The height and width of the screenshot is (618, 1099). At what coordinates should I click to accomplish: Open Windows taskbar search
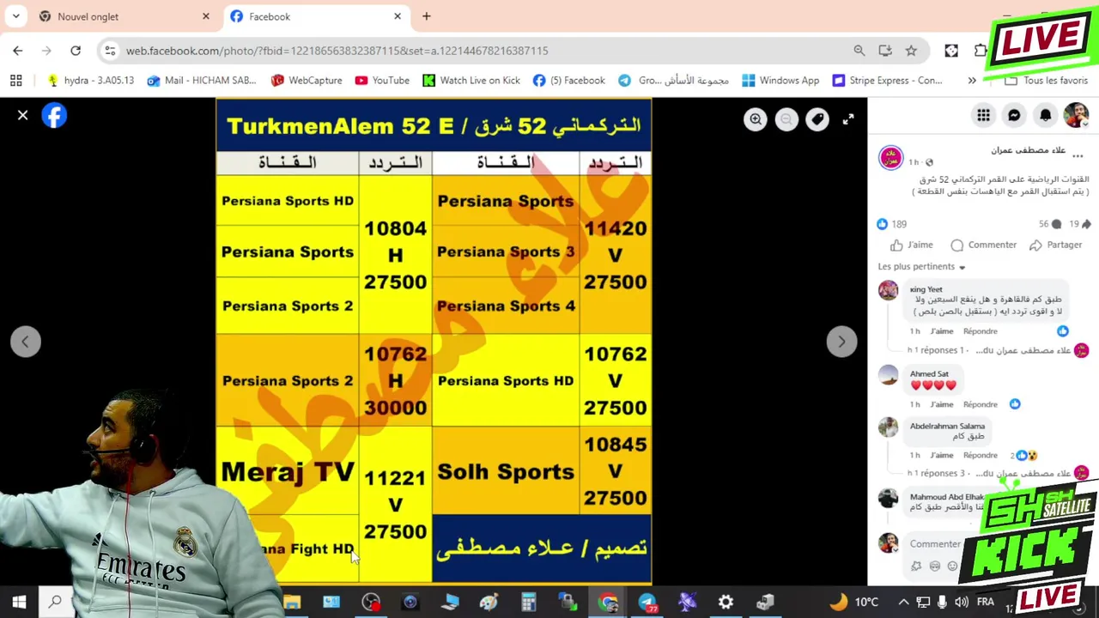55,602
